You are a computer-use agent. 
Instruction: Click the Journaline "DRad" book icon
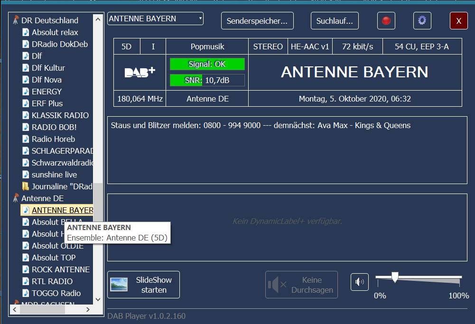click(x=26, y=186)
